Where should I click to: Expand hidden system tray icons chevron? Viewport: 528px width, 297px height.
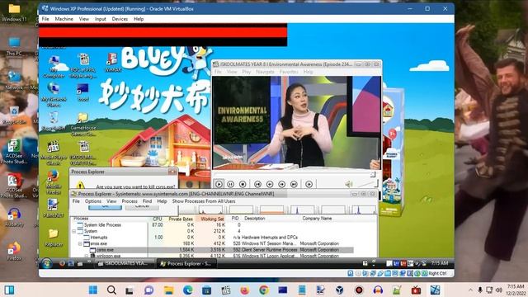pos(470,290)
